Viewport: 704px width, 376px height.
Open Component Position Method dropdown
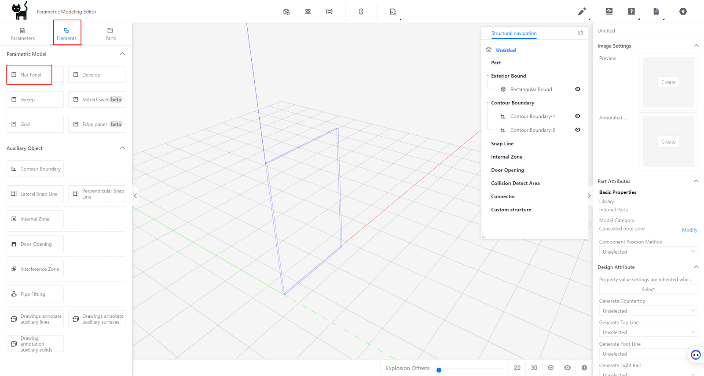point(648,251)
